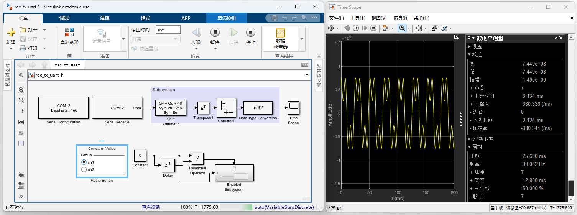Open the 打开 dropdown arrow
The image size is (577, 215).
pyautogui.click(x=44, y=30)
